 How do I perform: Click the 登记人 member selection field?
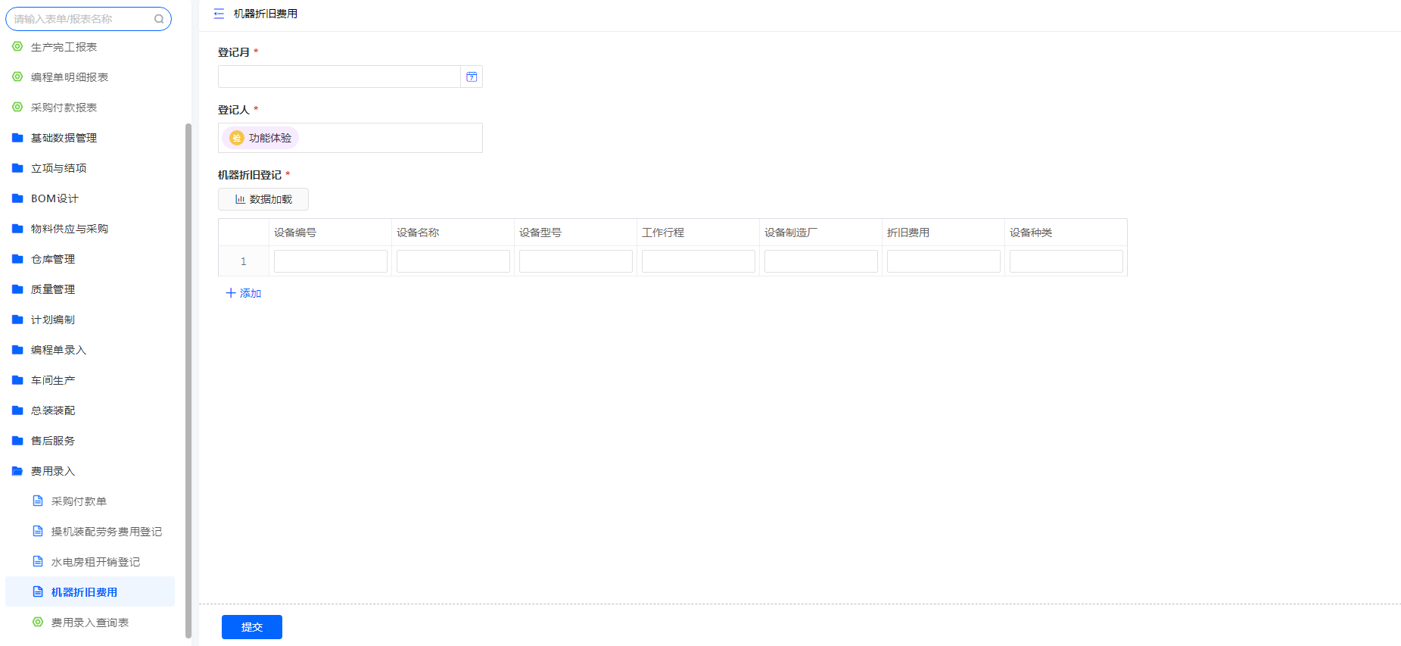point(350,138)
